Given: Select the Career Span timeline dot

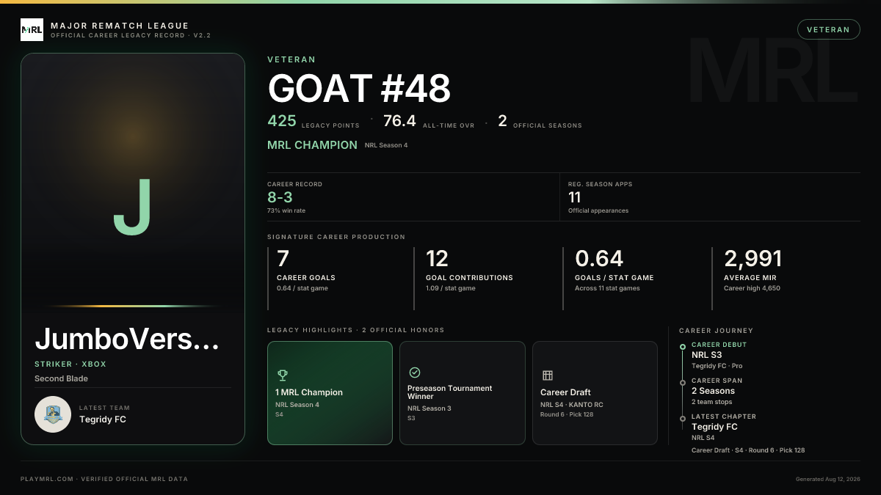Looking at the screenshot, I should click(683, 382).
